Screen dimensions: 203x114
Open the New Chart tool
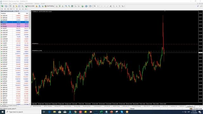point(2,6)
